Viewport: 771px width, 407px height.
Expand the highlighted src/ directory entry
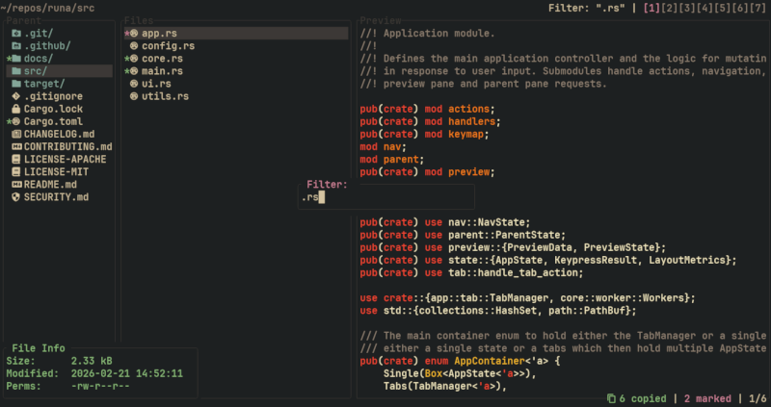pos(39,71)
